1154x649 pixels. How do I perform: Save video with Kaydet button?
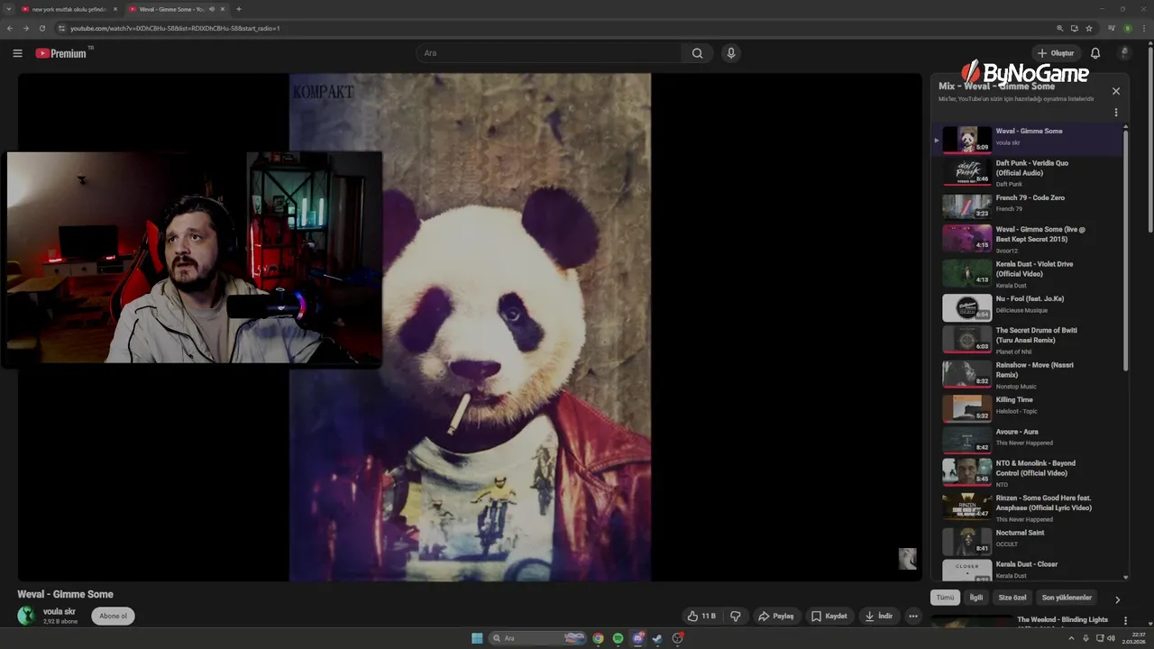[x=829, y=617]
